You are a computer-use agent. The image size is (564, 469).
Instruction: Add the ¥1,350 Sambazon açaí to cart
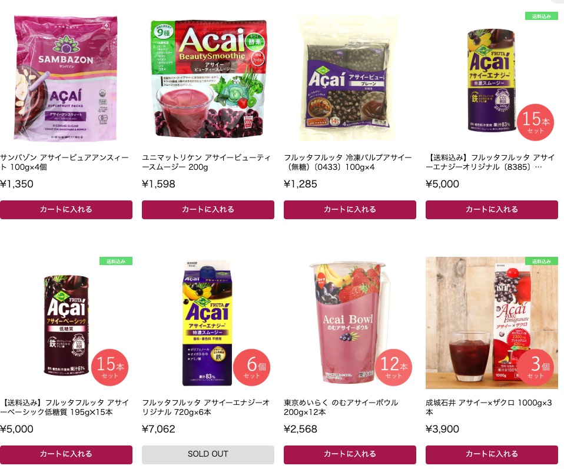66,210
